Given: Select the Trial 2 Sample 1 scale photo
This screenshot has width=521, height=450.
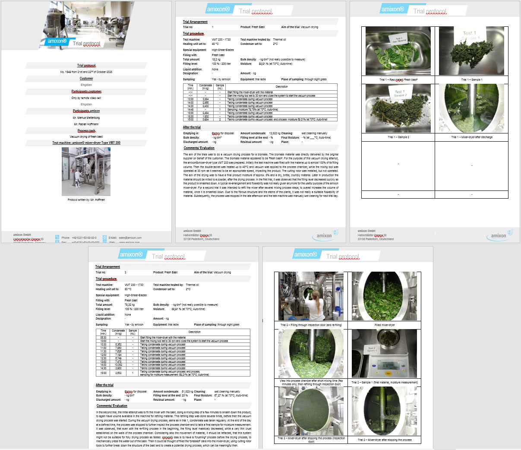Looking at the screenshot, I should [x=384, y=354].
